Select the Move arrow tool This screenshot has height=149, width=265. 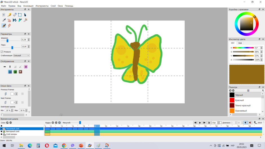coord(25,15)
